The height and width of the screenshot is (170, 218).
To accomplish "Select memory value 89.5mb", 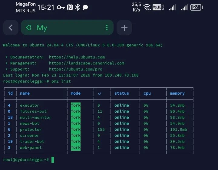I will [177, 141].
